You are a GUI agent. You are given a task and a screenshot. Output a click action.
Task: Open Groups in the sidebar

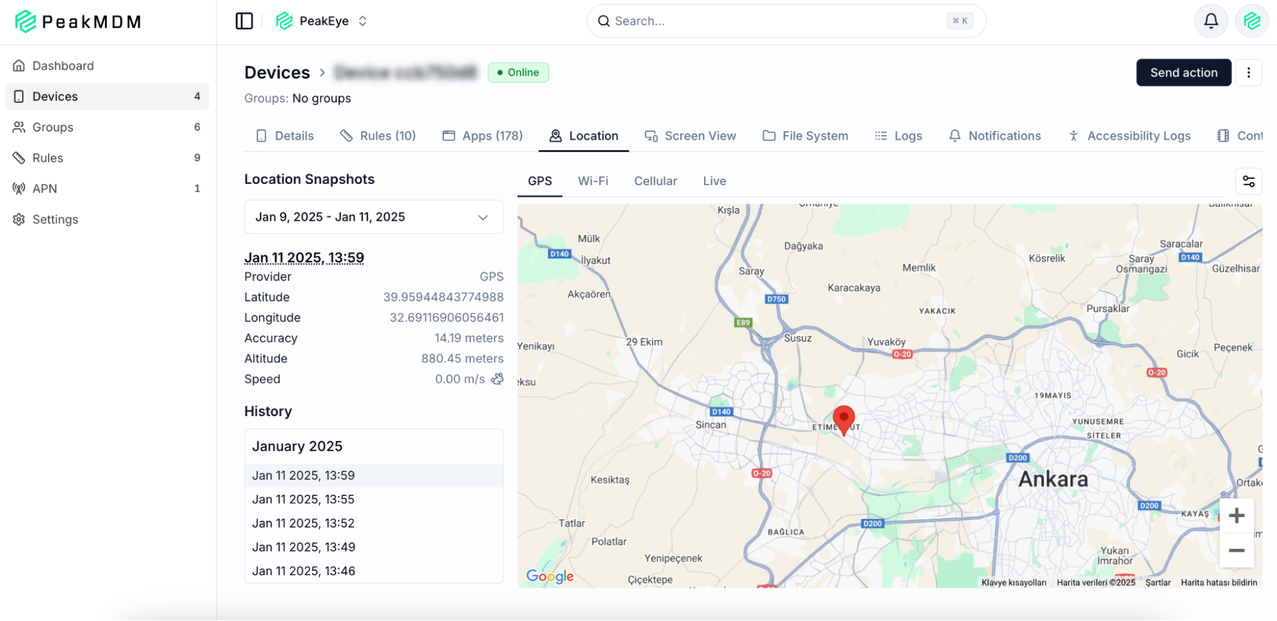point(53,127)
